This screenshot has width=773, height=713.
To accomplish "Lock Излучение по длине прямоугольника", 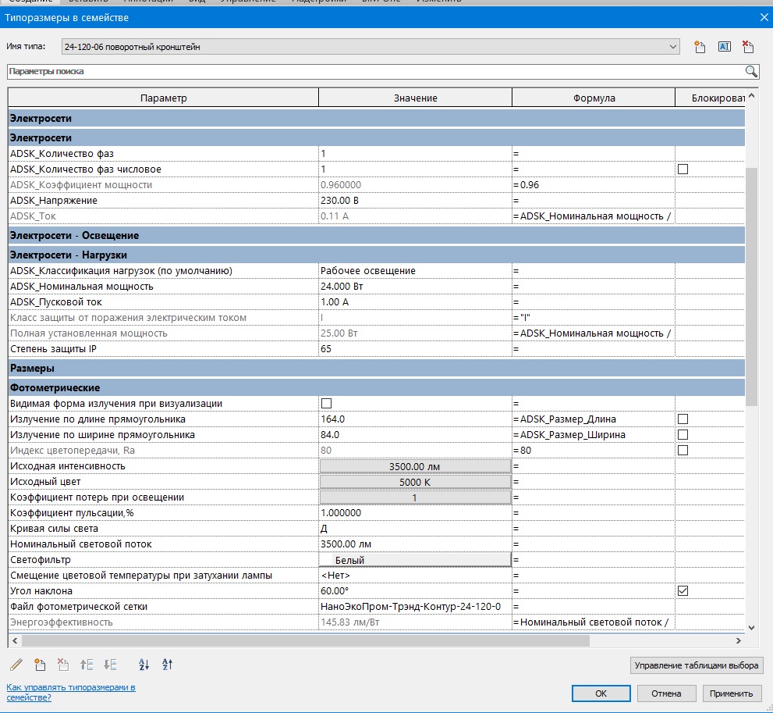I will click(683, 419).
